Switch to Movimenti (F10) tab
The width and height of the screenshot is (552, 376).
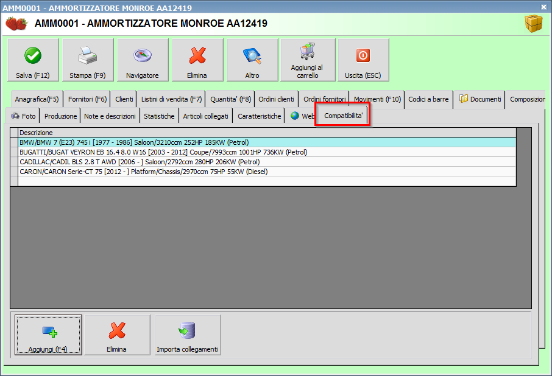[x=377, y=99]
